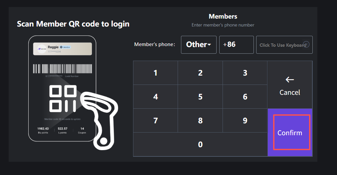This screenshot has height=175, width=337.
Task: Click the Member badge next to Reggie
Action: click(65, 47)
